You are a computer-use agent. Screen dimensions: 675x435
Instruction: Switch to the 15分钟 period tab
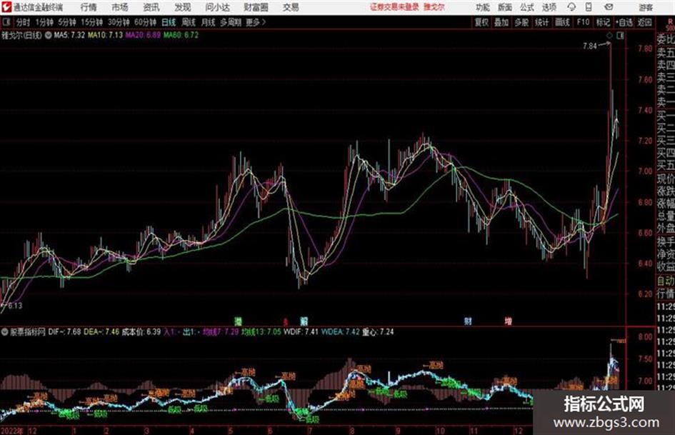click(x=91, y=22)
